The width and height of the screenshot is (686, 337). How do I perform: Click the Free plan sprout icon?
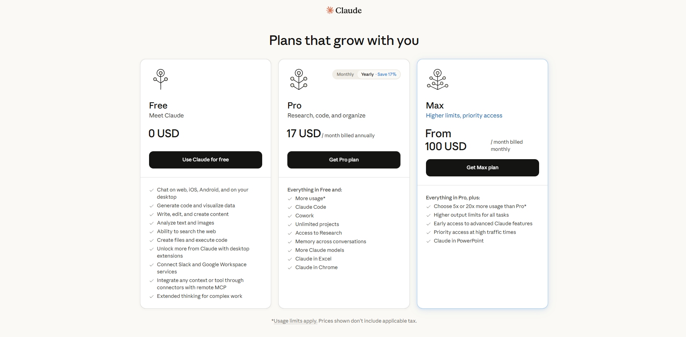coord(161,79)
